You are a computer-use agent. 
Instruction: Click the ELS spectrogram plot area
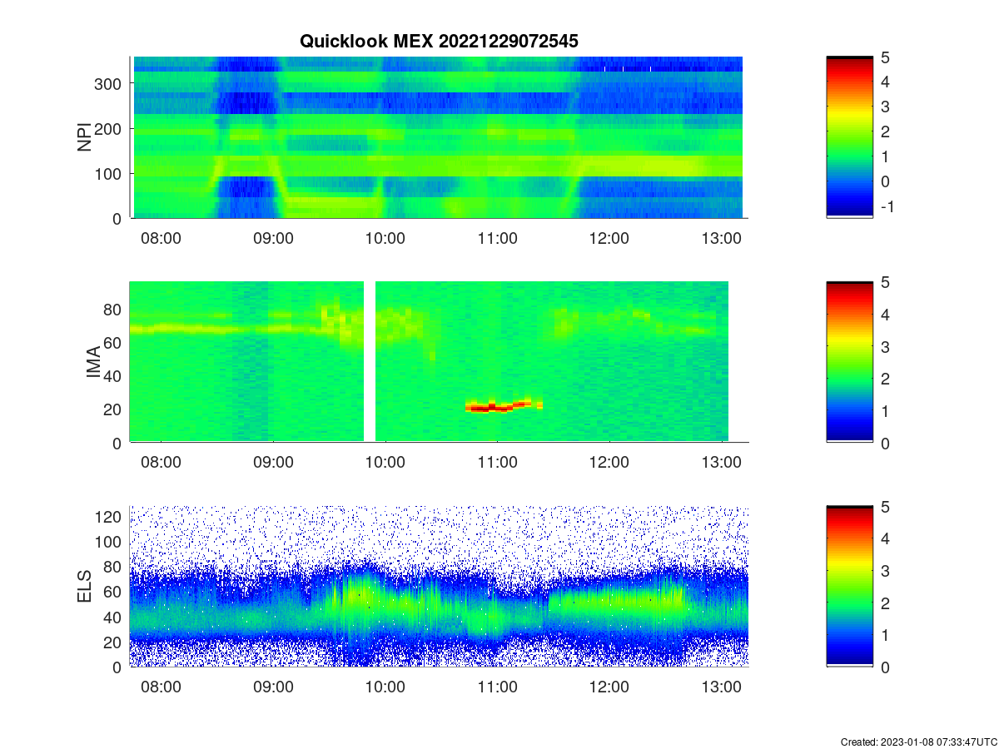point(439,587)
